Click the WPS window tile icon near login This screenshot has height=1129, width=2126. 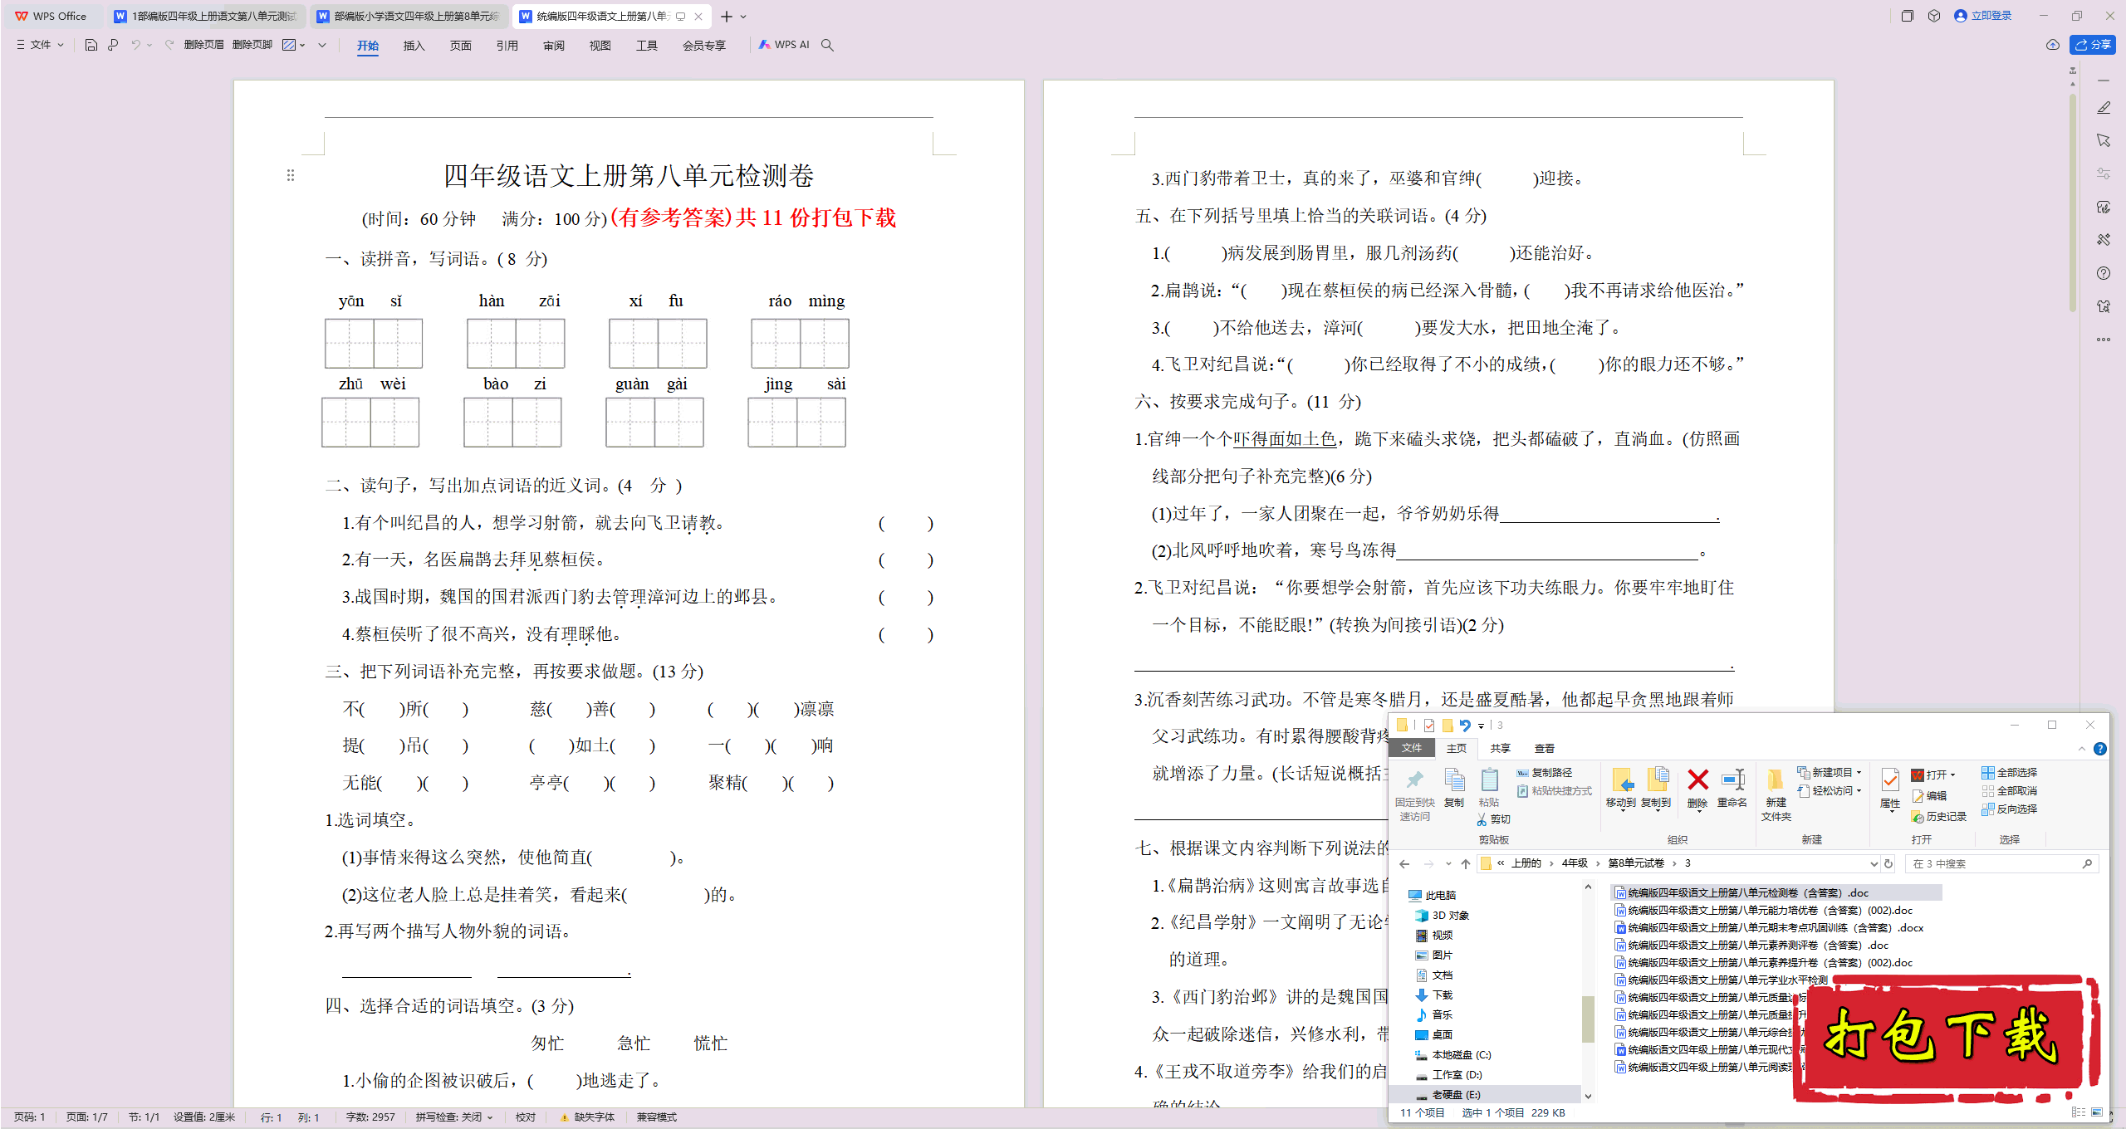1908,16
